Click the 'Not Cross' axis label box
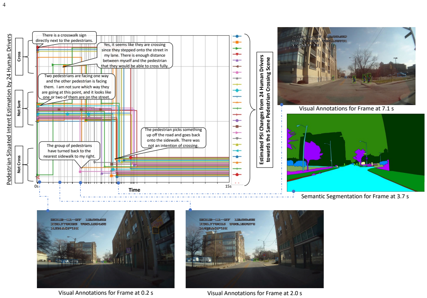 19,164
